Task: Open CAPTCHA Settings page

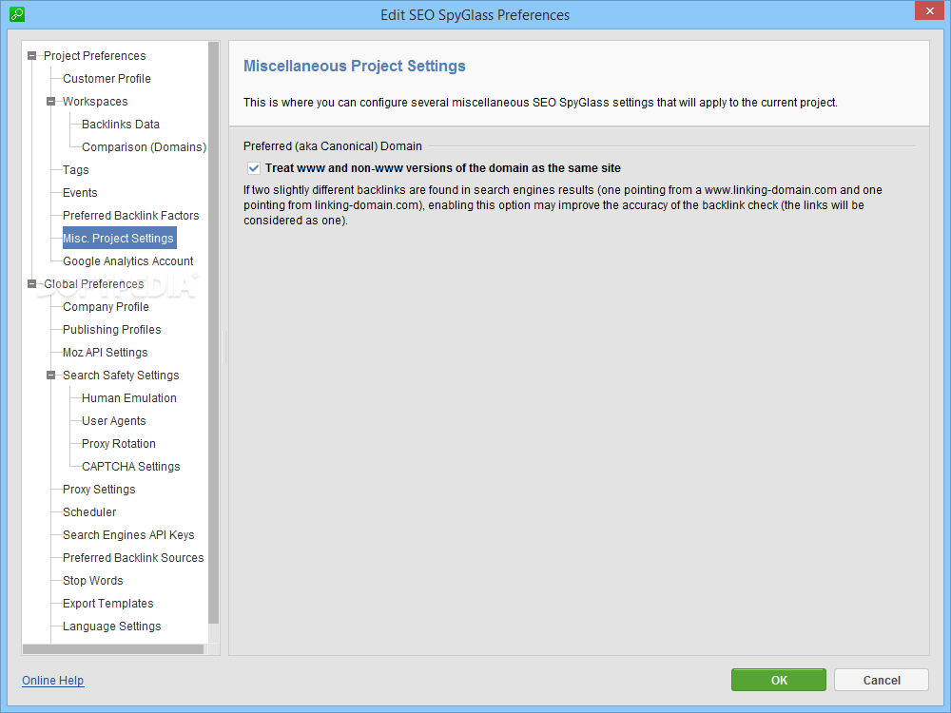Action: pyautogui.click(x=131, y=467)
